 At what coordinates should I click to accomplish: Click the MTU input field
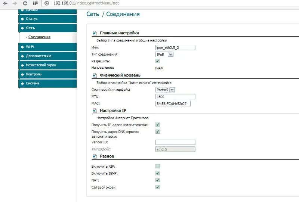click(x=175, y=96)
